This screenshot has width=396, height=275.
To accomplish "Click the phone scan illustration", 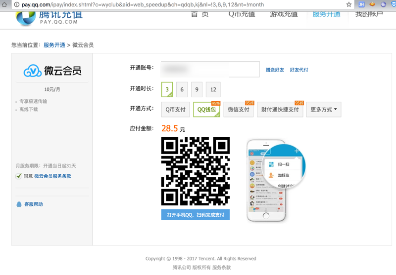I will (276, 181).
